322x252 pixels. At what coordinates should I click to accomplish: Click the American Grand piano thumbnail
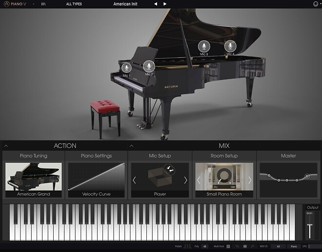pos(34,177)
